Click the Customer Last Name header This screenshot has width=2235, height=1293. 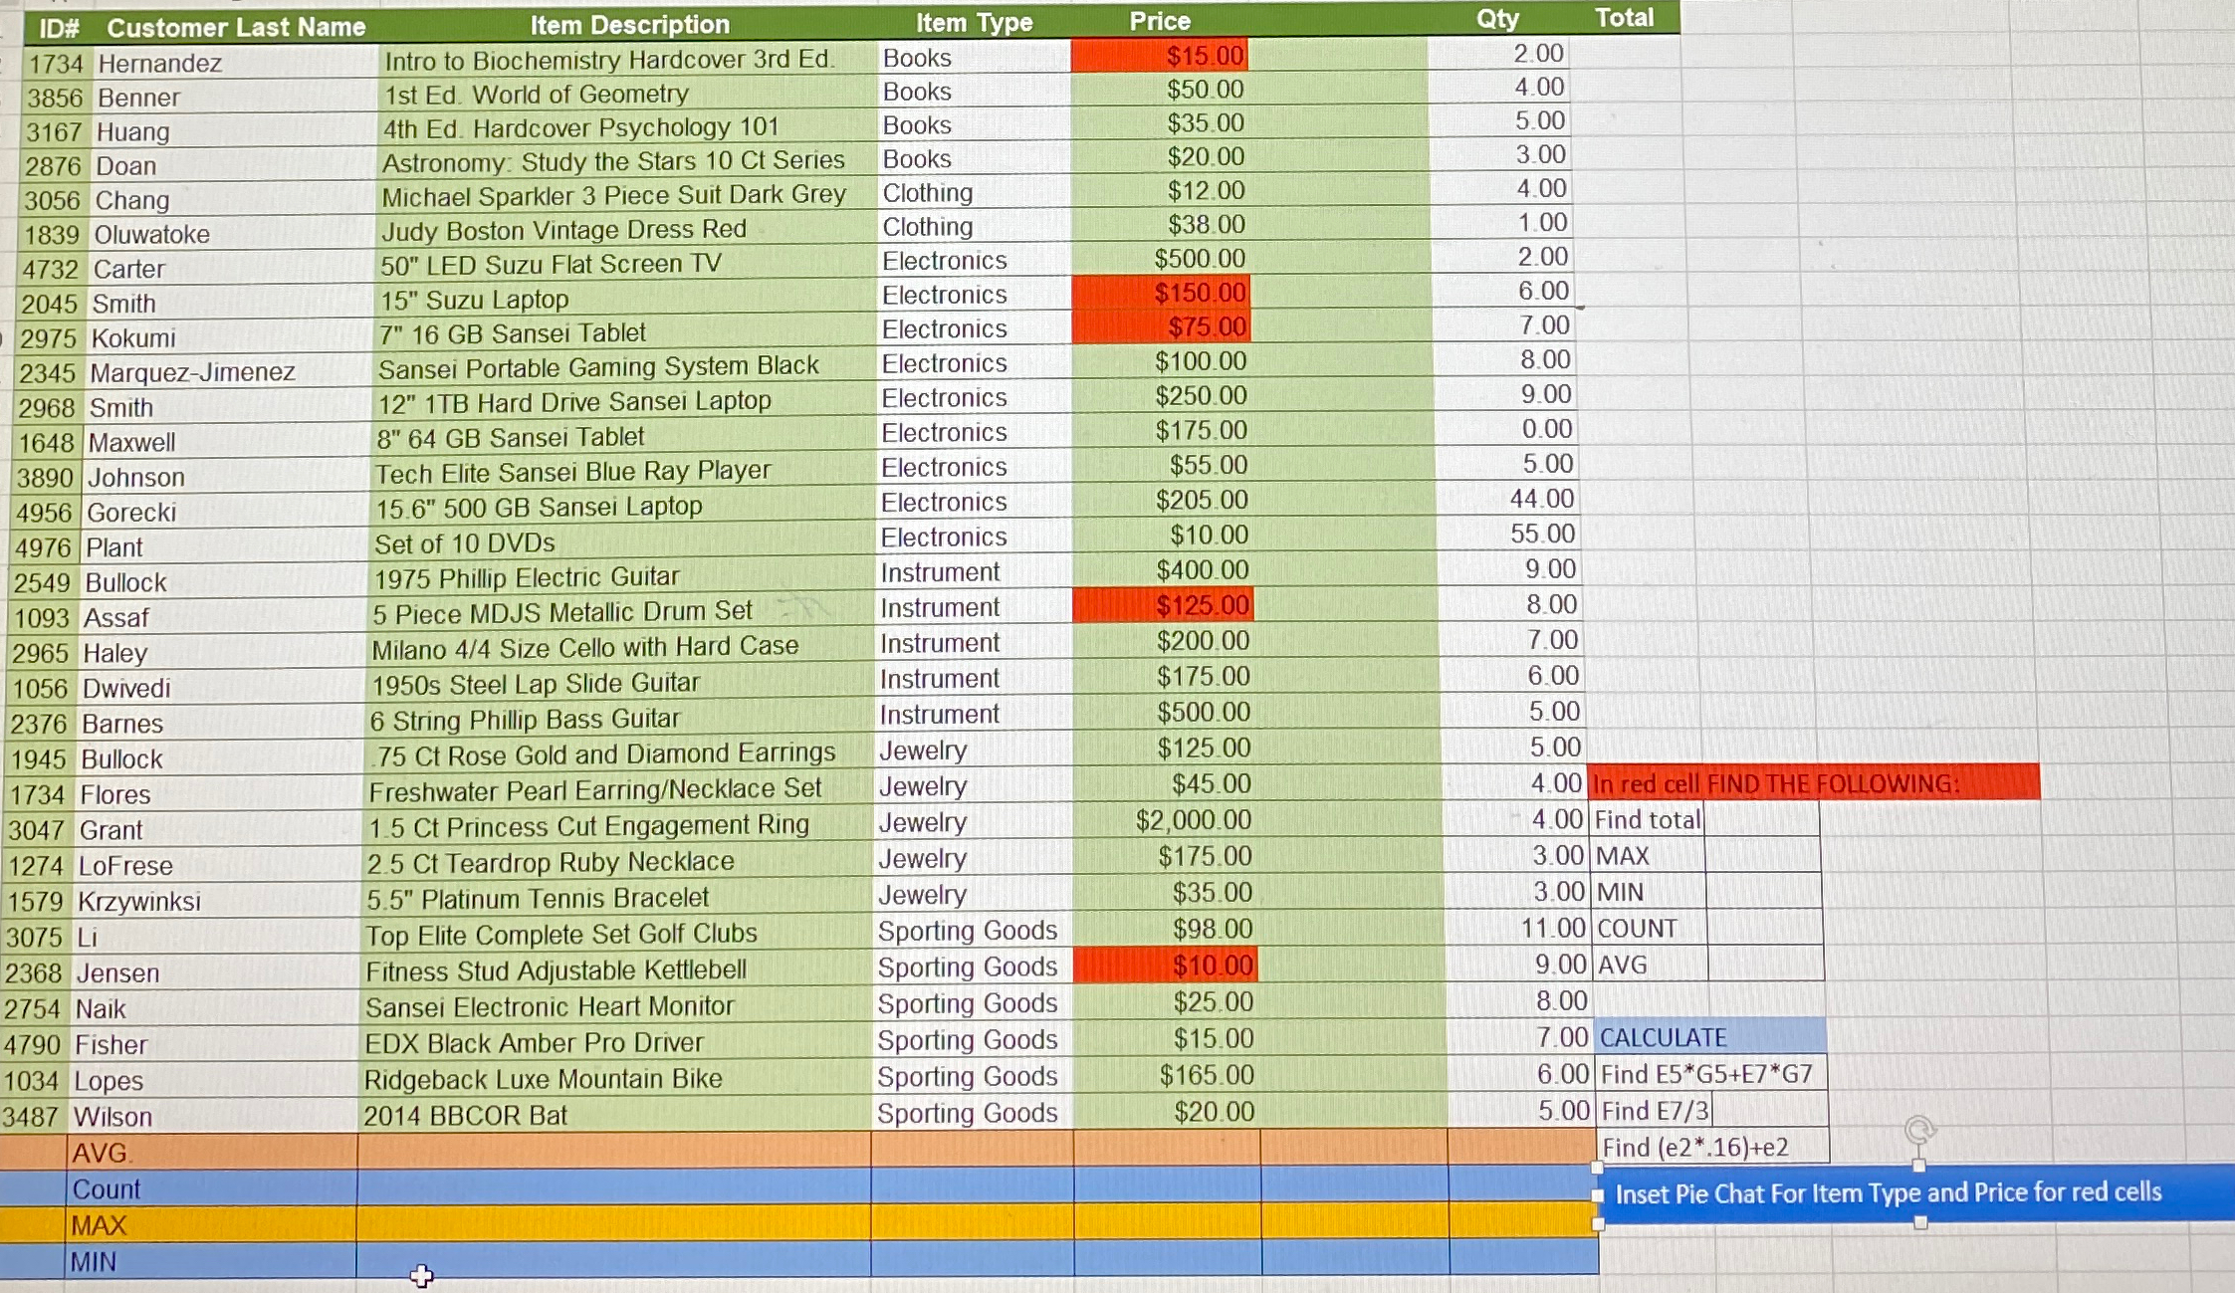(236, 27)
